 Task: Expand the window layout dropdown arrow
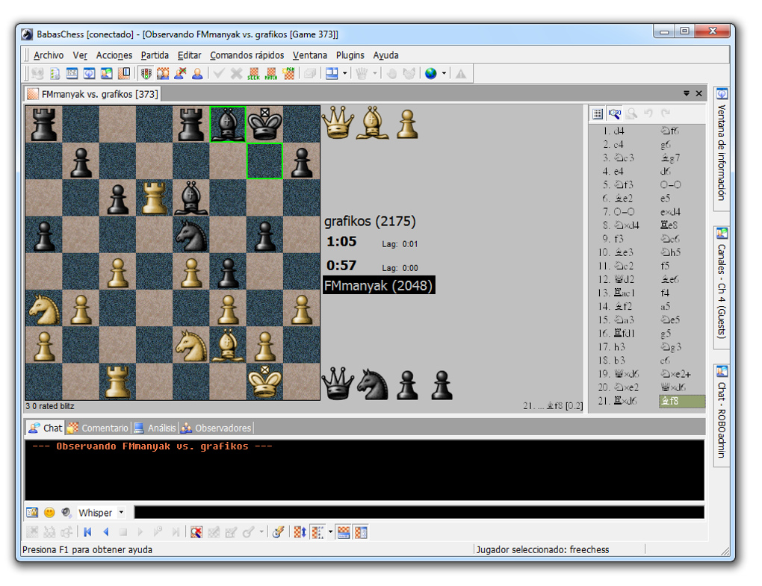(x=344, y=74)
